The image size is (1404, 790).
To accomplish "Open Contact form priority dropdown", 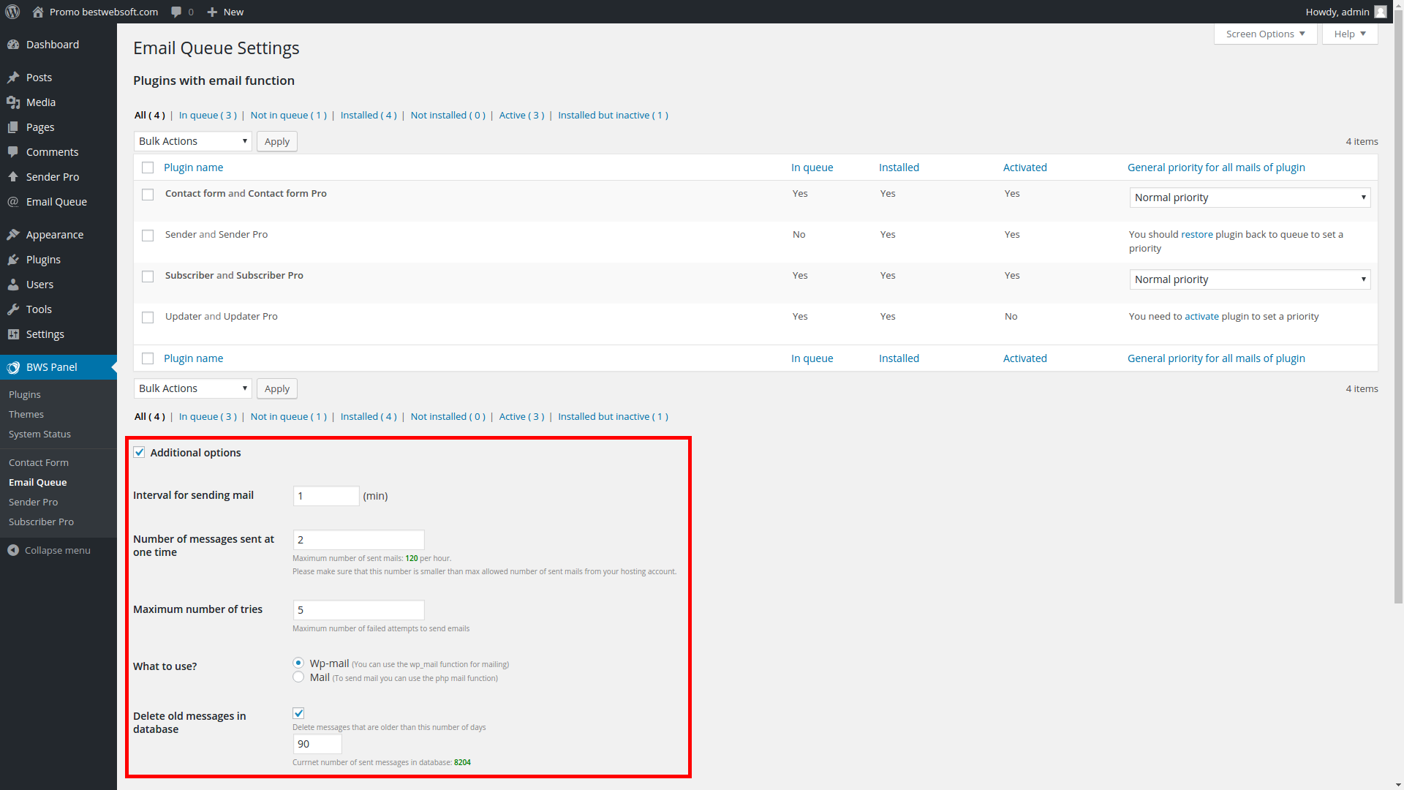I will click(1250, 197).
